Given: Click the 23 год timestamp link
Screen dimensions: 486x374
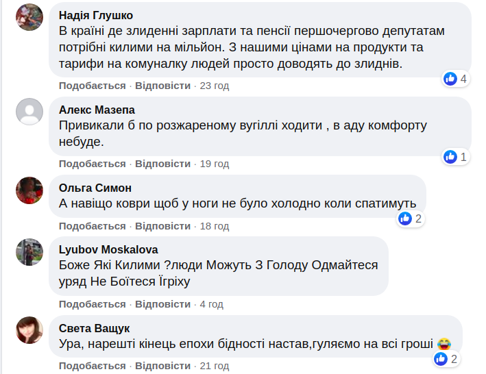Looking at the screenshot, I should (214, 86).
